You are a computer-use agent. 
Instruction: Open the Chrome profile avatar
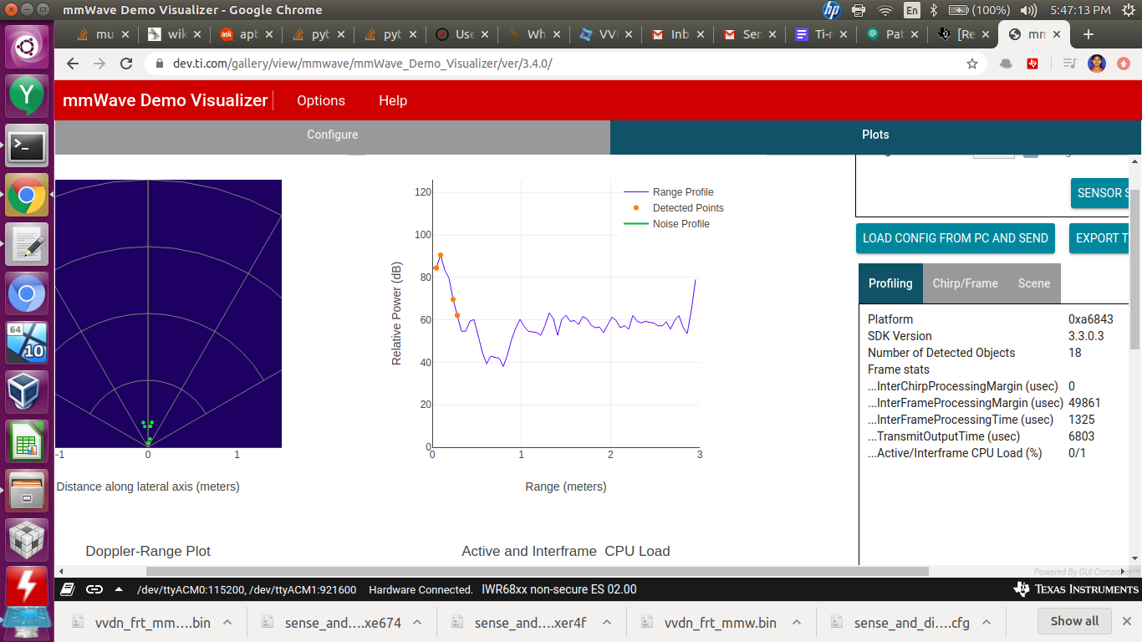click(x=1097, y=64)
